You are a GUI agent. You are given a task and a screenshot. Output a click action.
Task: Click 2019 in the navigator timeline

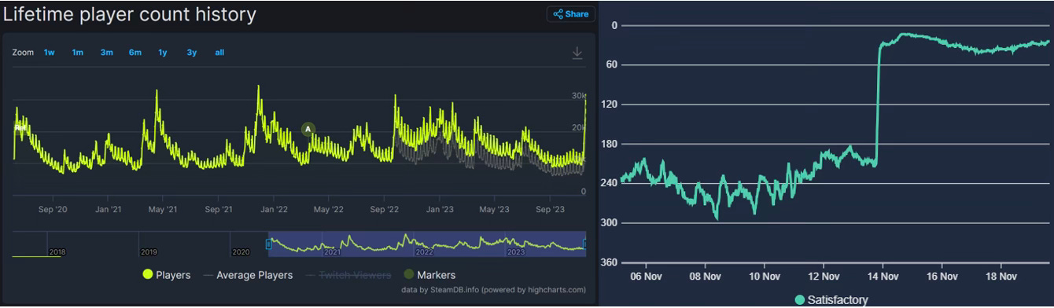149,252
